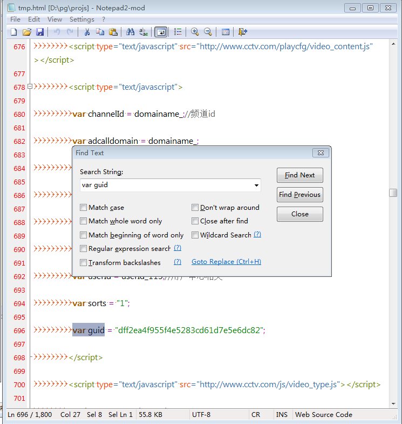Toggle word wrap toolbar icon

[161, 32]
